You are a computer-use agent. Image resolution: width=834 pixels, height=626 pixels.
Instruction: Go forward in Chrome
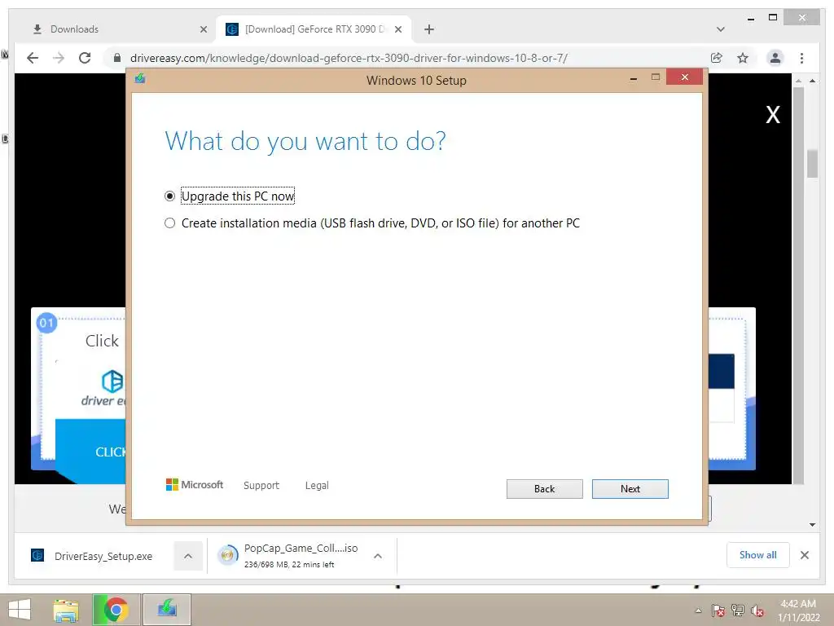point(59,58)
